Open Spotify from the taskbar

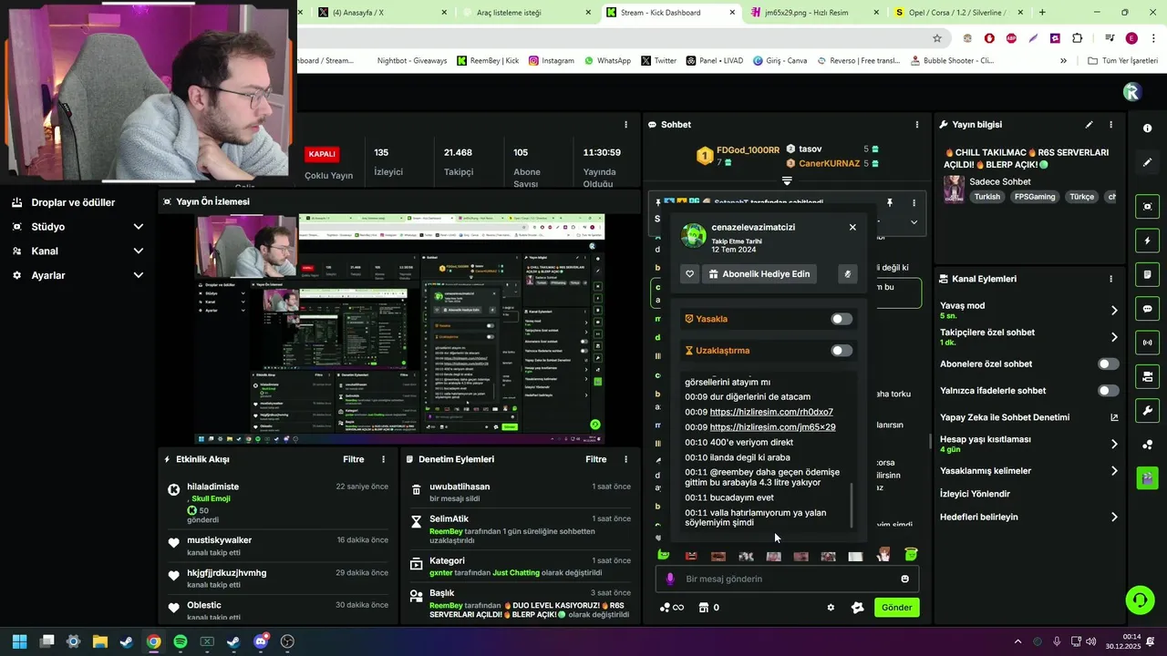point(181,641)
